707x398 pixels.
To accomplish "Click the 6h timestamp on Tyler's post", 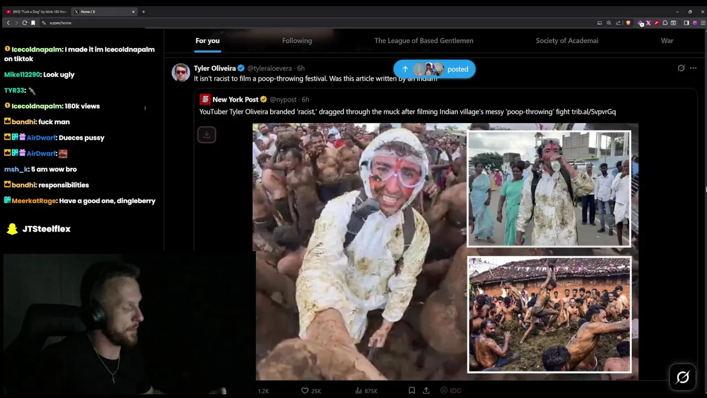I will click(x=301, y=69).
